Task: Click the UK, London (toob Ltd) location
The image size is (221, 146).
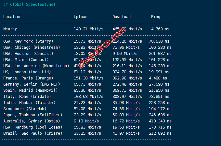Action: (27, 72)
